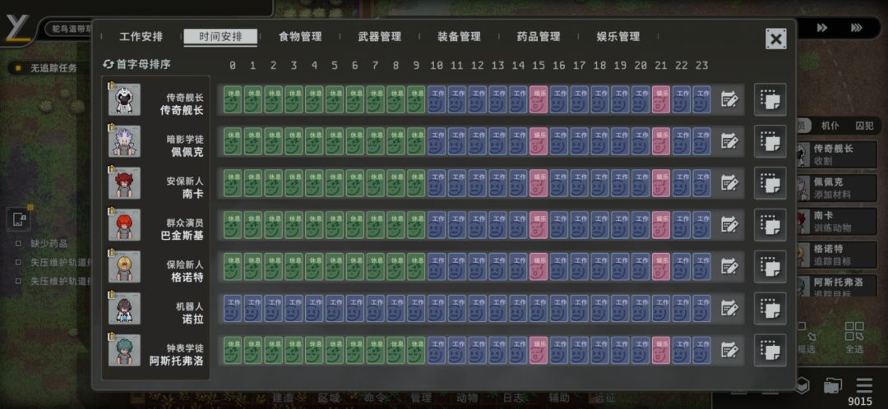This screenshot has width=888, height=409.
Task: Click the 首字母排序 sort button
Action: pos(136,65)
